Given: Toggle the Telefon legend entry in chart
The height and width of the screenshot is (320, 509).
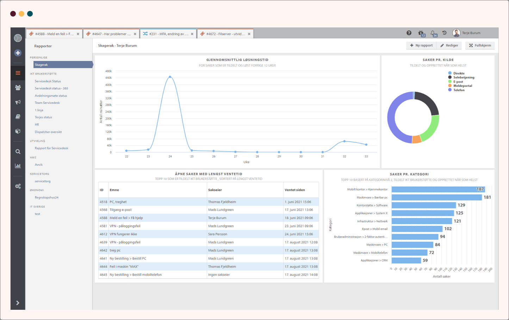Looking at the screenshot, I should pyautogui.click(x=459, y=90).
